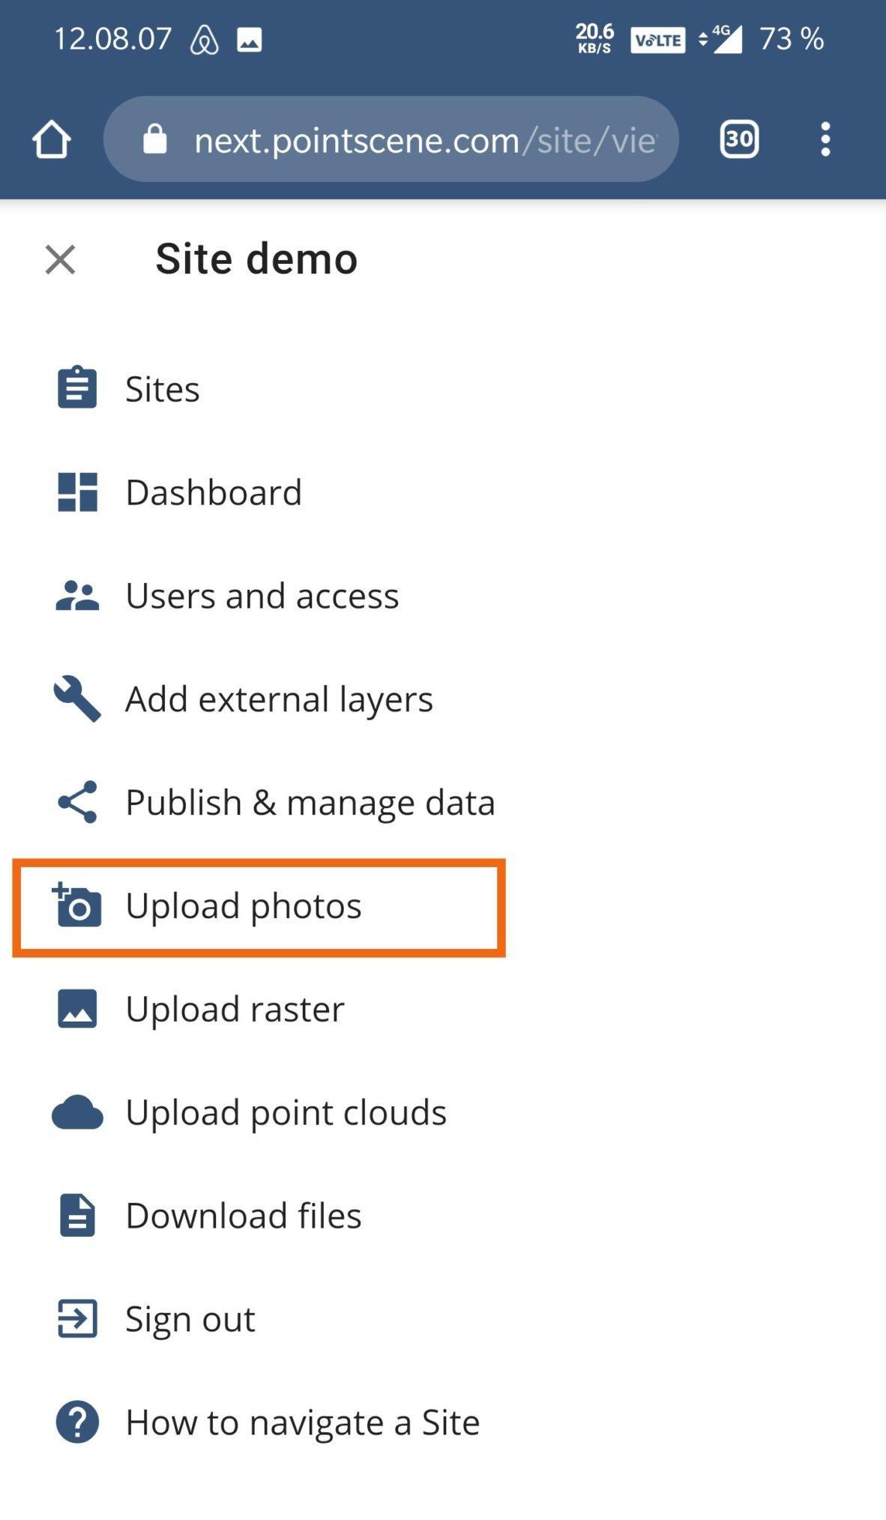
Task: Click the Dashboard grid icon
Action: [x=77, y=492]
